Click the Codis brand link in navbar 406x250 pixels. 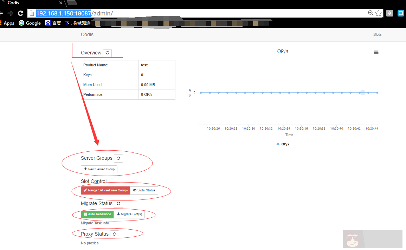pos(87,34)
